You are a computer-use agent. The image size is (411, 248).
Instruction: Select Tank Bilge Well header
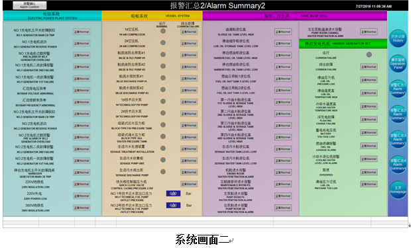(295, 16)
